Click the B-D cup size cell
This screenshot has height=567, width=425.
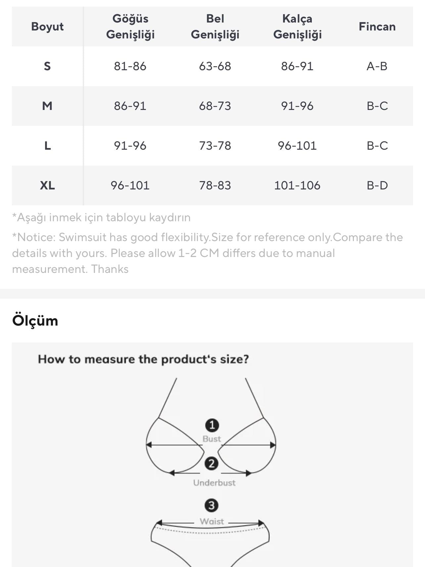click(x=377, y=185)
